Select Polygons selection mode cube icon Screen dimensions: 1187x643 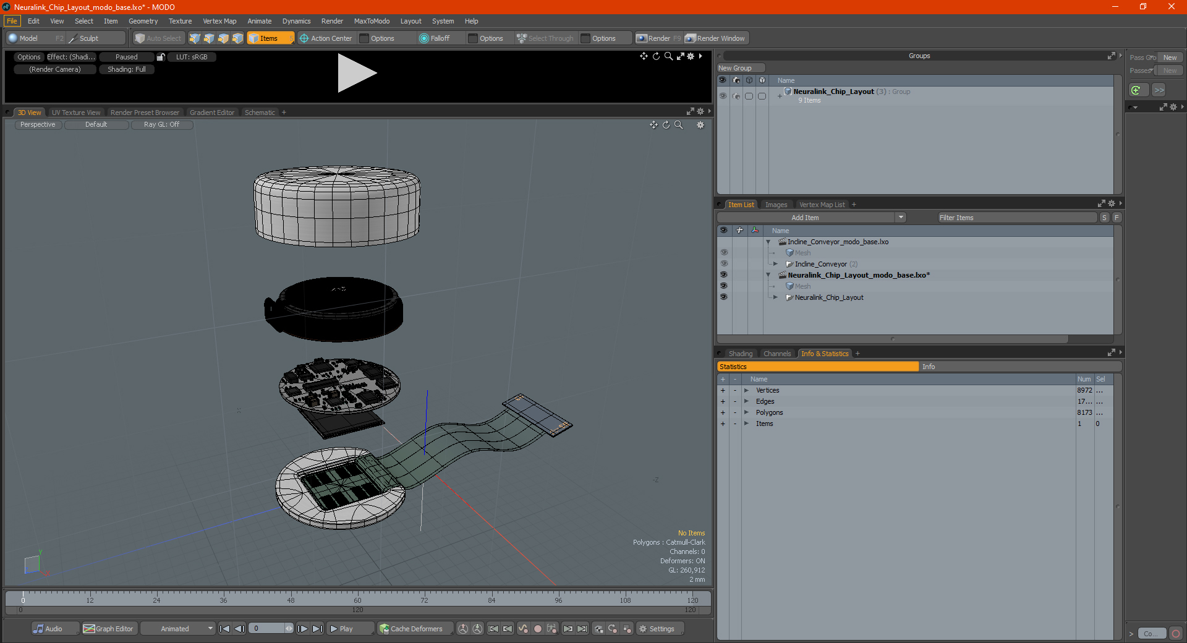coord(223,38)
